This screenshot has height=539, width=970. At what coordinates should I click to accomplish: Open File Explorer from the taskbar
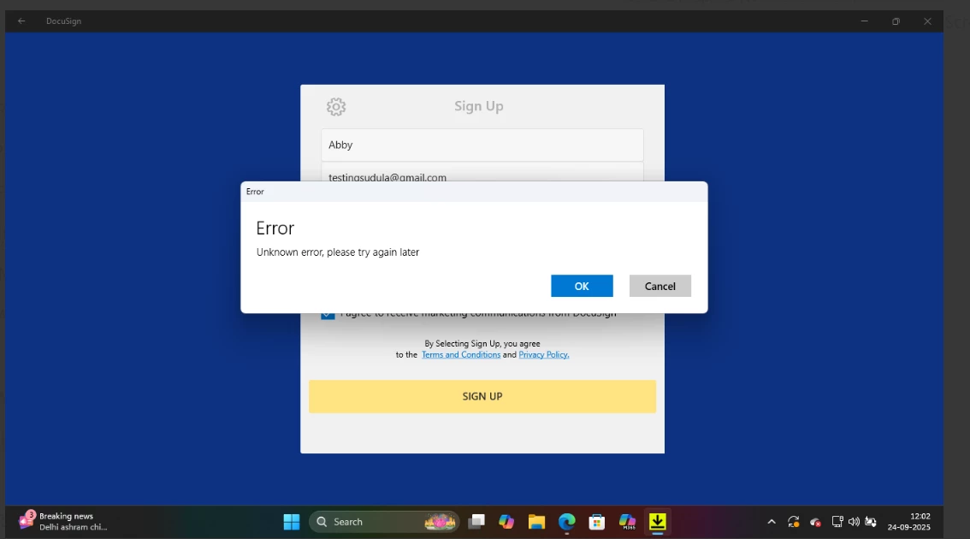coord(536,522)
